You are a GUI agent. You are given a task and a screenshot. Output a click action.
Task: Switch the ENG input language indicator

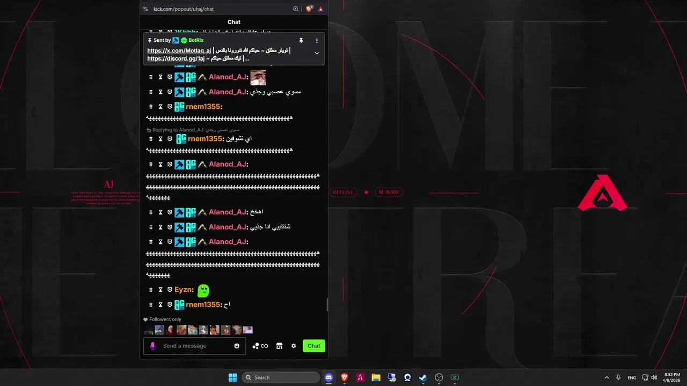(x=632, y=377)
